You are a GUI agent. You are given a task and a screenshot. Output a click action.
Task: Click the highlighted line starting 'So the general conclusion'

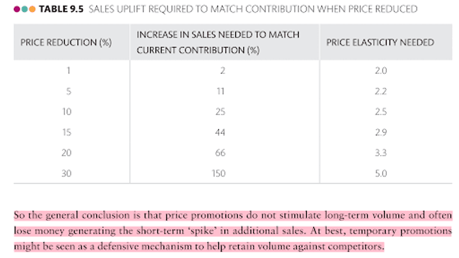click(233, 215)
